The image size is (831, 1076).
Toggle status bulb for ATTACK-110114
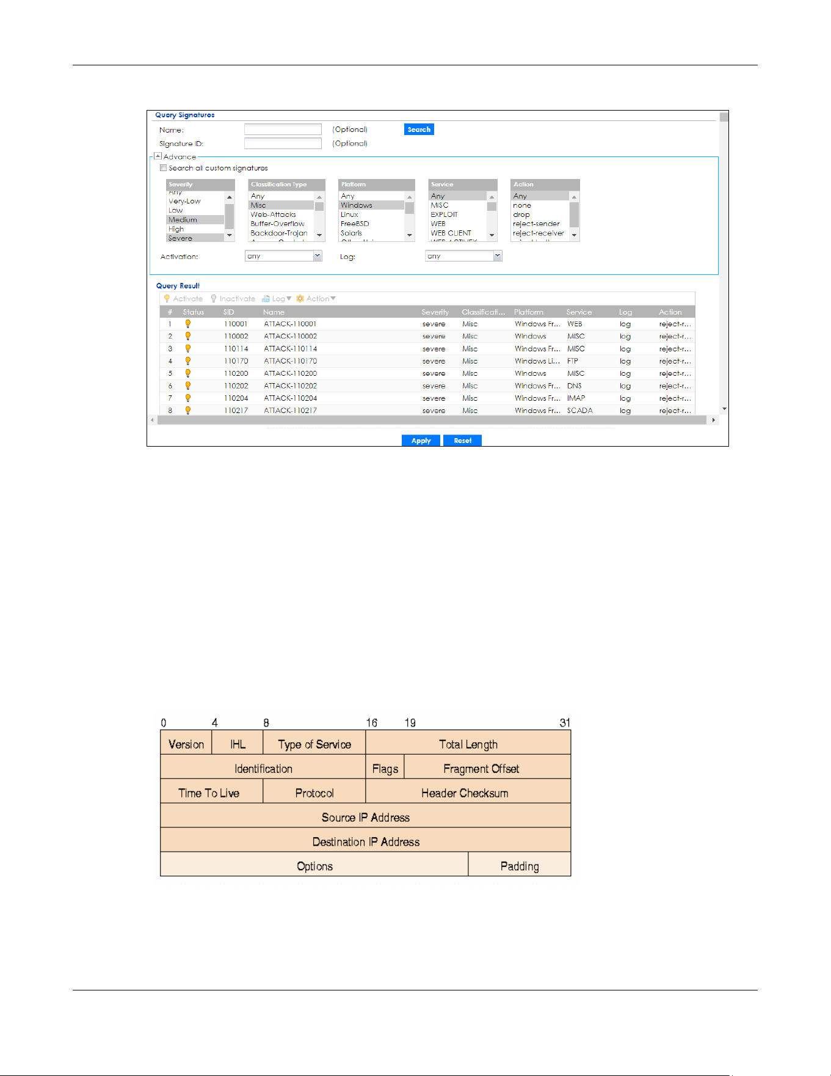(x=188, y=349)
